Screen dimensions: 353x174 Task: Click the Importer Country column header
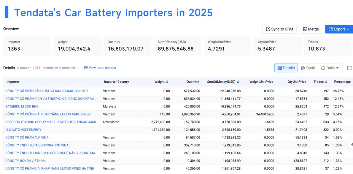pos(116,82)
